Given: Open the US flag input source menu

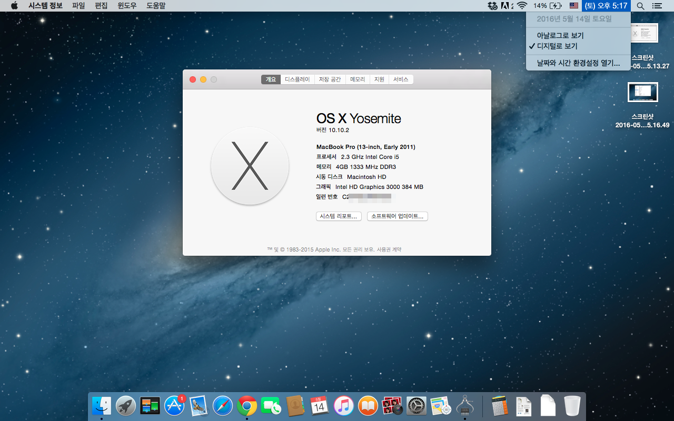Looking at the screenshot, I should point(574,6).
